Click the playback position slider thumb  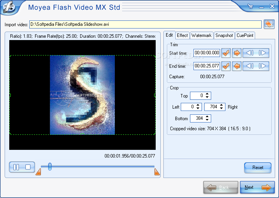50,166
